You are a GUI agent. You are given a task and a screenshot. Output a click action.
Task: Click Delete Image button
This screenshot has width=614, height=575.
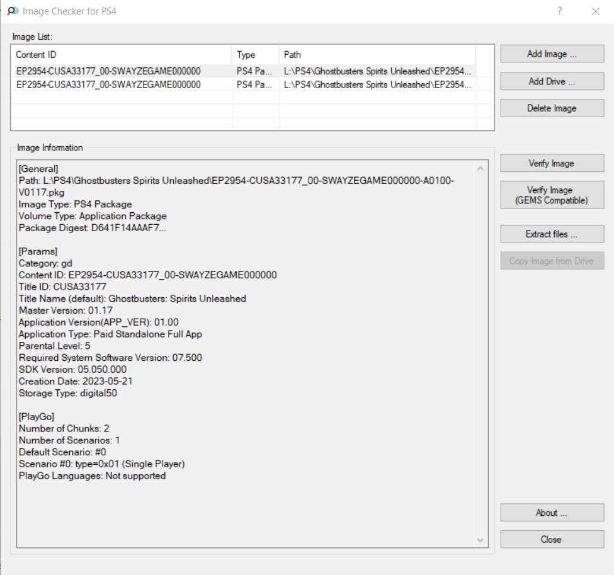tap(552, 108)
